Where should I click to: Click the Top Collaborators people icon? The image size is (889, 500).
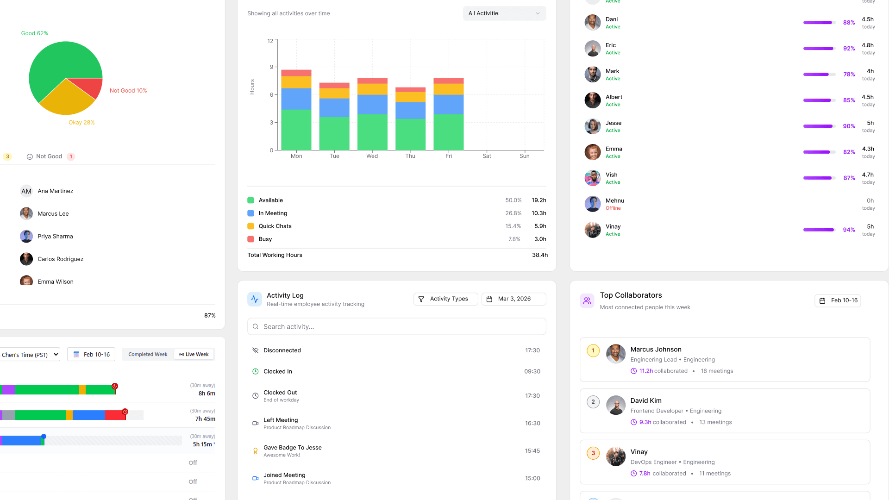coord(587,300)
